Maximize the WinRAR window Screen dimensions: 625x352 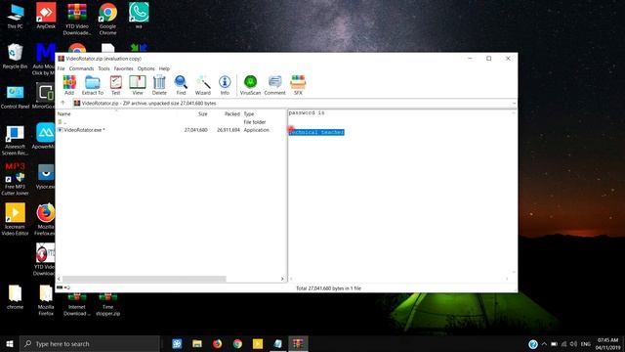(x=489, y=59)
